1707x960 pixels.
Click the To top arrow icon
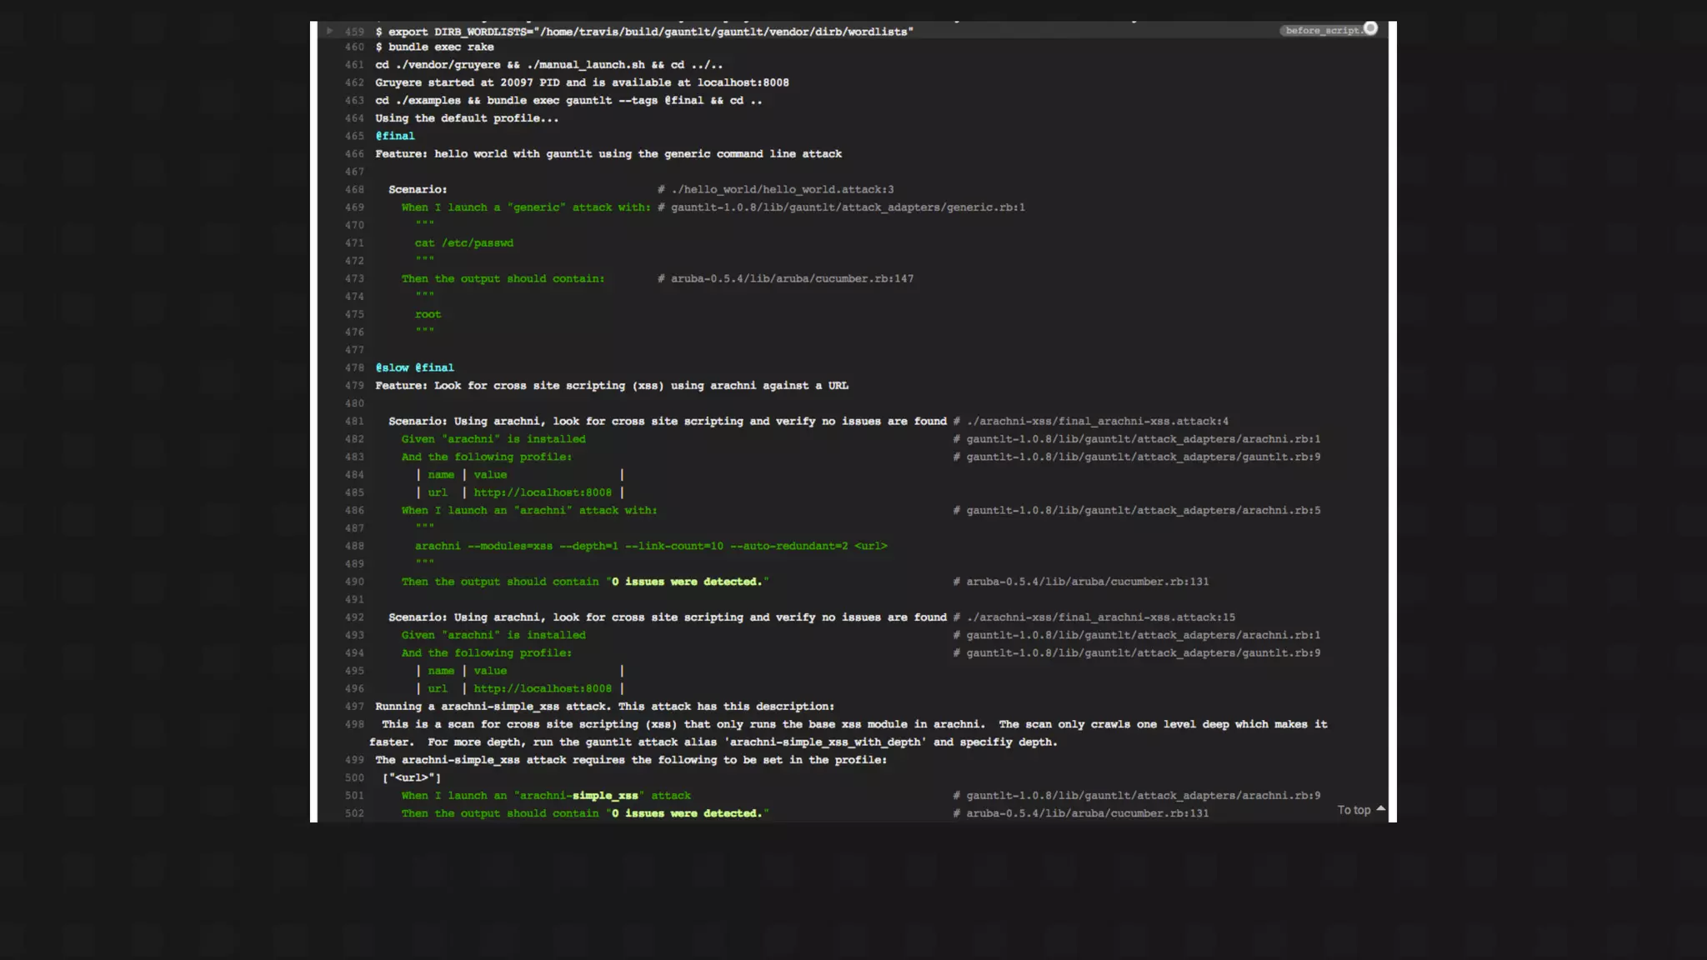coord(1381,808)
